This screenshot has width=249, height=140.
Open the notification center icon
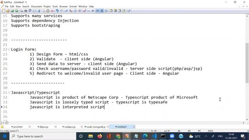point(243,136)
